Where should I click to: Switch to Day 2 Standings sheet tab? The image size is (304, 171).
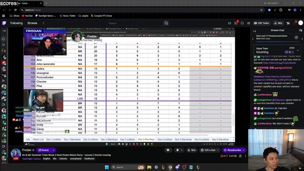point(109,139)
